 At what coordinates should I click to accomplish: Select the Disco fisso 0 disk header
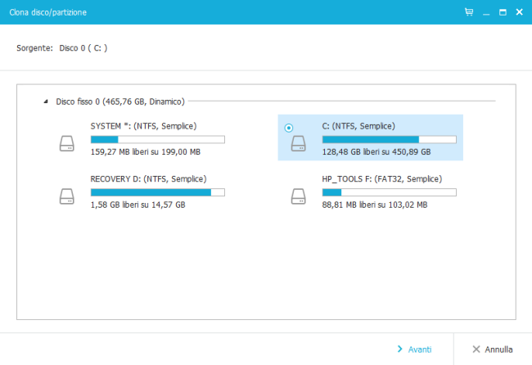[119, 101]
